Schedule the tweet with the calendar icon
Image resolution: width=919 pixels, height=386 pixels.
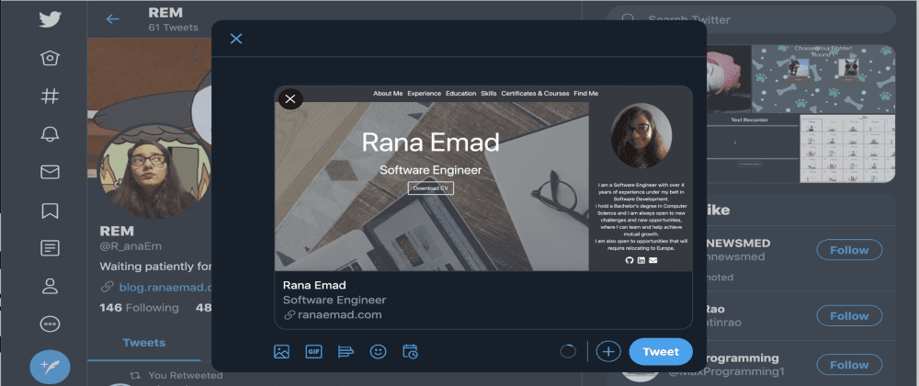410,351
